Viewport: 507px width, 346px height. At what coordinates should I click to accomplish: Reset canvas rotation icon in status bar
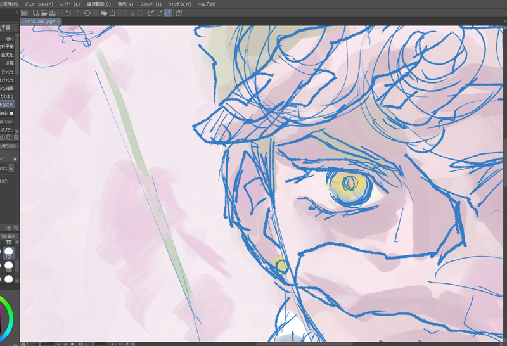tap(127, 344)
